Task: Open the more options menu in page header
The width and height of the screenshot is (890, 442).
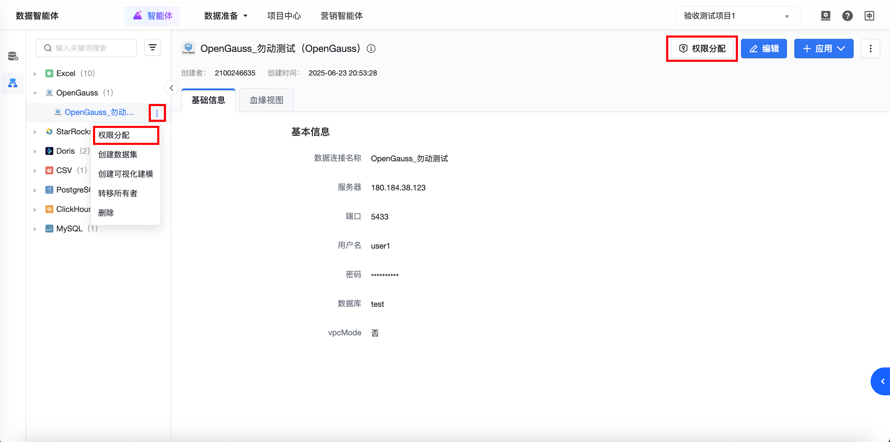Action: [x=870, y=49]
